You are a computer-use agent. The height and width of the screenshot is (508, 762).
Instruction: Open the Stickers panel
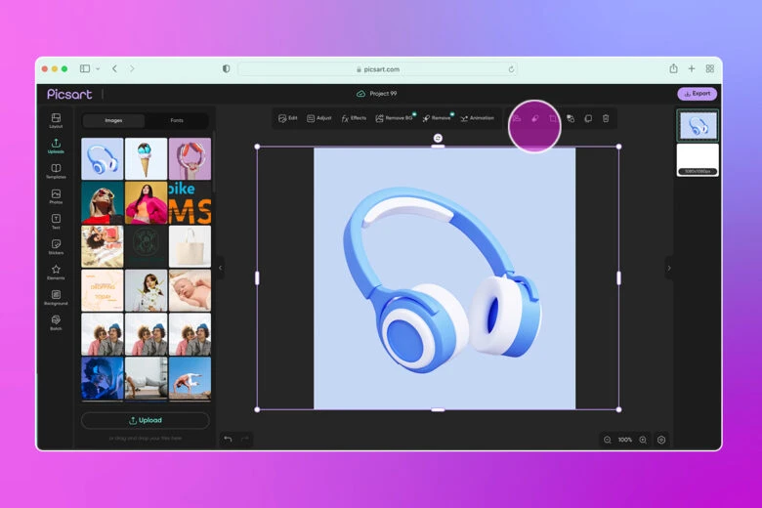56,246
